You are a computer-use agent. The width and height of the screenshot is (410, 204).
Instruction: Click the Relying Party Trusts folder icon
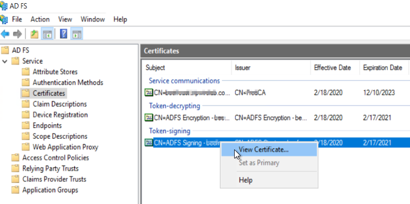(15, 168)
